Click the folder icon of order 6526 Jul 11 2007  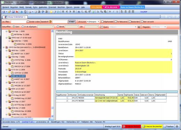pos(9,82)
